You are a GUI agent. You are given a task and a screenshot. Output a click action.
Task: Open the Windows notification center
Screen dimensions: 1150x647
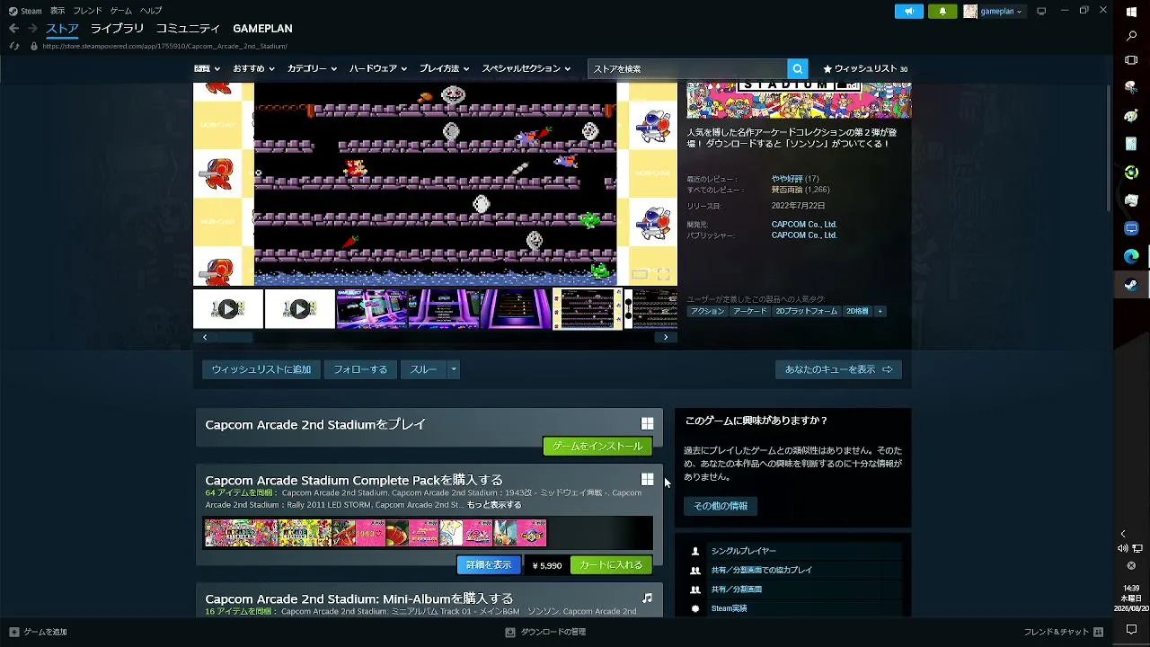click(1131, 629)
